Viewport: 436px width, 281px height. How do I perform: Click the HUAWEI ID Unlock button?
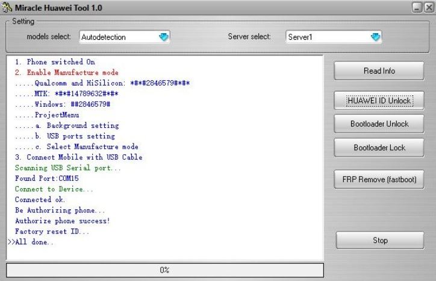[x=379, y=101]
